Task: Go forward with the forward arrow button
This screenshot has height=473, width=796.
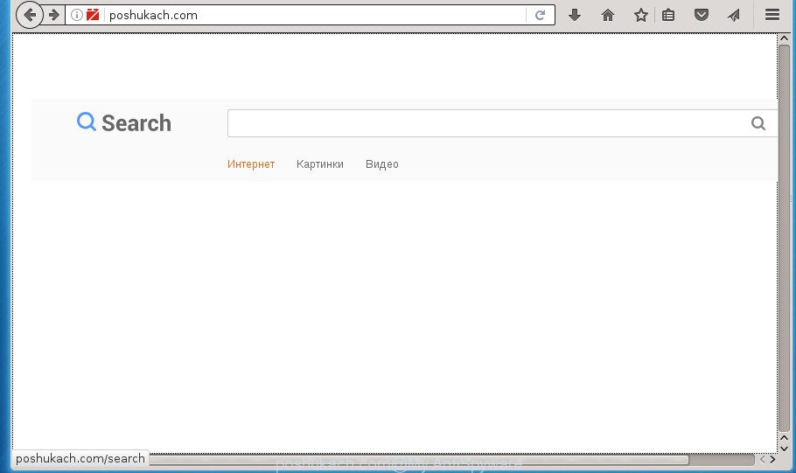Action: pos(54,15)
